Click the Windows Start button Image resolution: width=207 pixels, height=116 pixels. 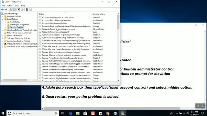[3, 113]
